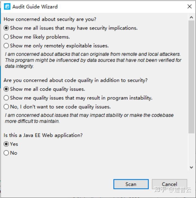Choose 'Show me likely problems' option

click(6, 37)
